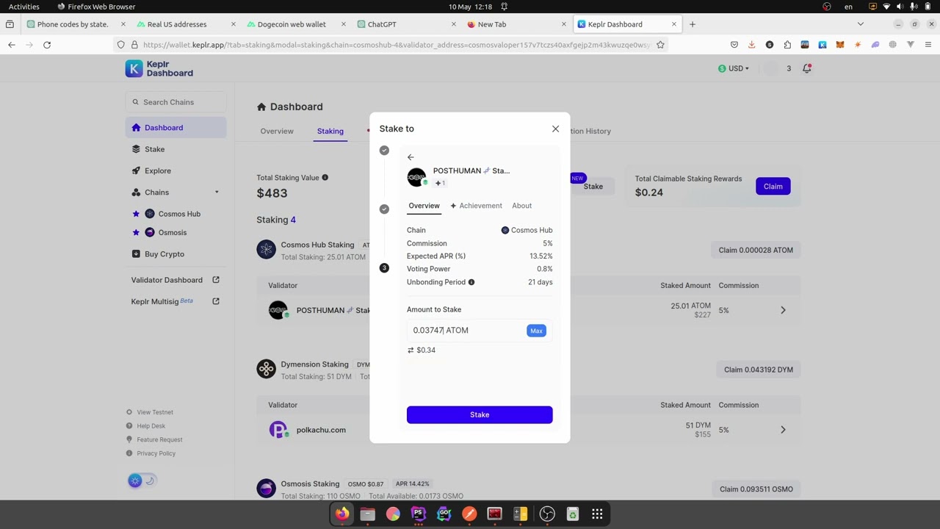Viewport: 940px width, 529px height.
Task: Switch to the dashboard Overview tab
Action: (x=277, y=131)
